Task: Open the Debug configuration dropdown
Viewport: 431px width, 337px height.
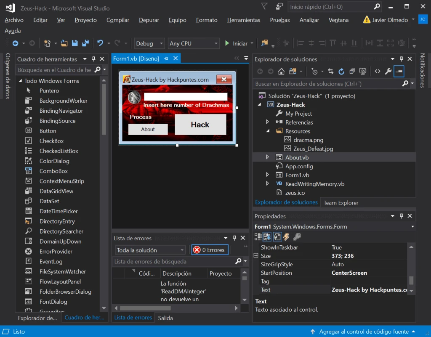Action: coord(149,43)
